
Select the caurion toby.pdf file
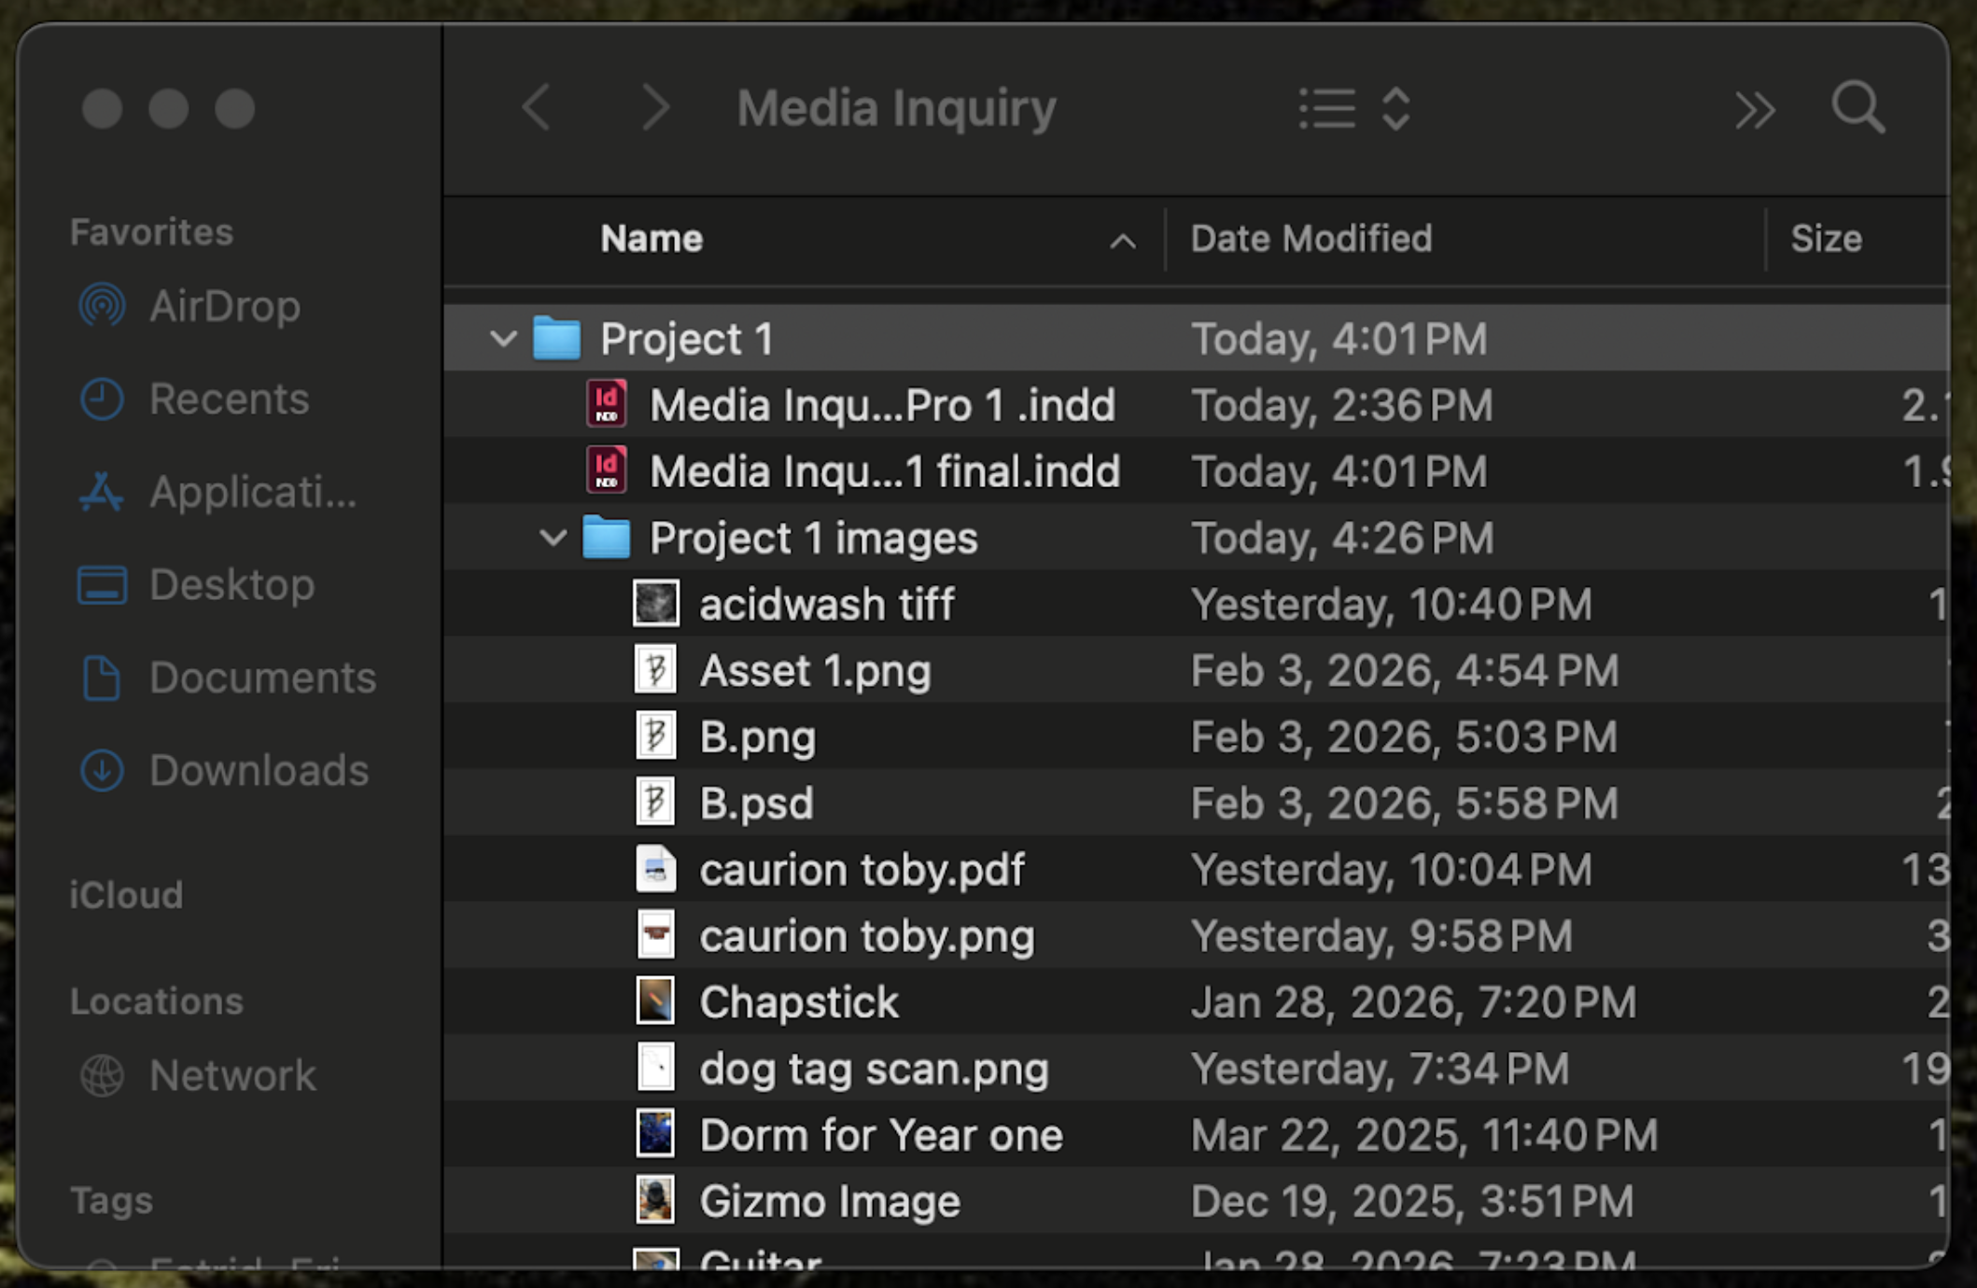point(861,869)
